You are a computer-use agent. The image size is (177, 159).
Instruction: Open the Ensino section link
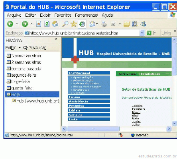tap(89, 97)
